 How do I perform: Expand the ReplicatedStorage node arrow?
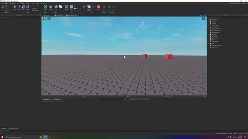(208, 29)
